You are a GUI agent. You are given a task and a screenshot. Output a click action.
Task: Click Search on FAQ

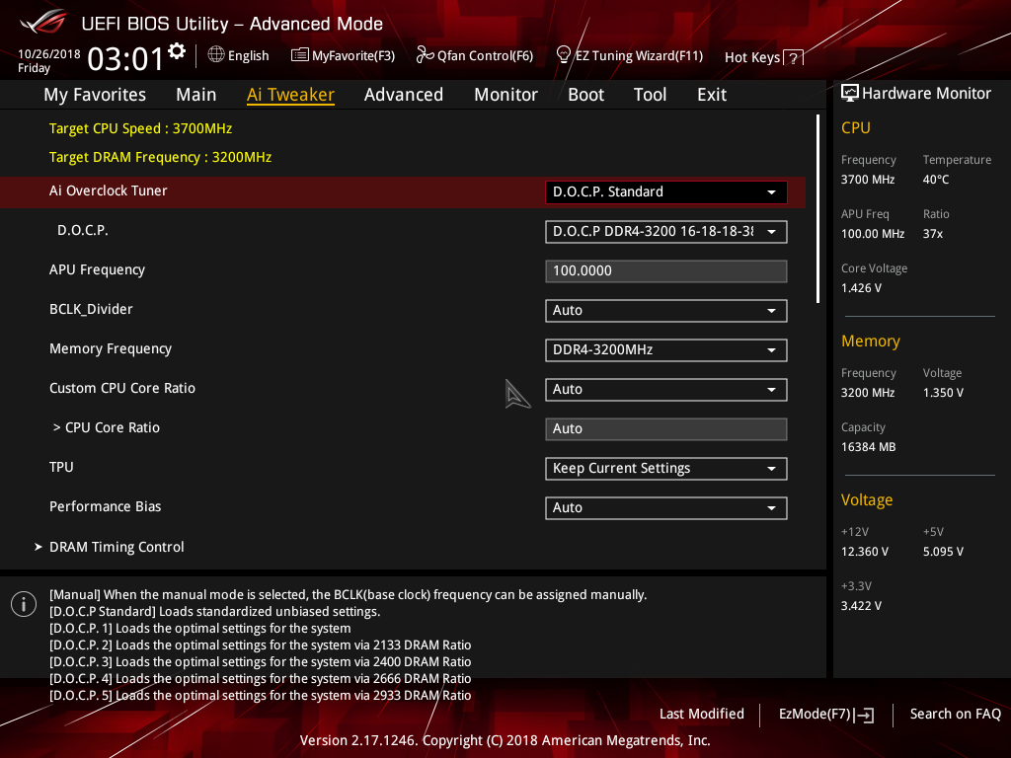coord(955,715)
